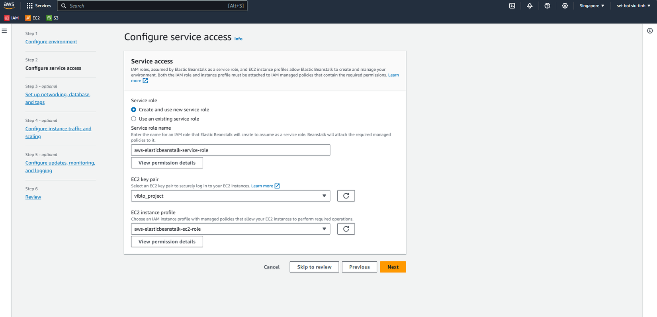This screenshot has width=657, height=317.
Task: Click the Next button
Action: (393, 267)
